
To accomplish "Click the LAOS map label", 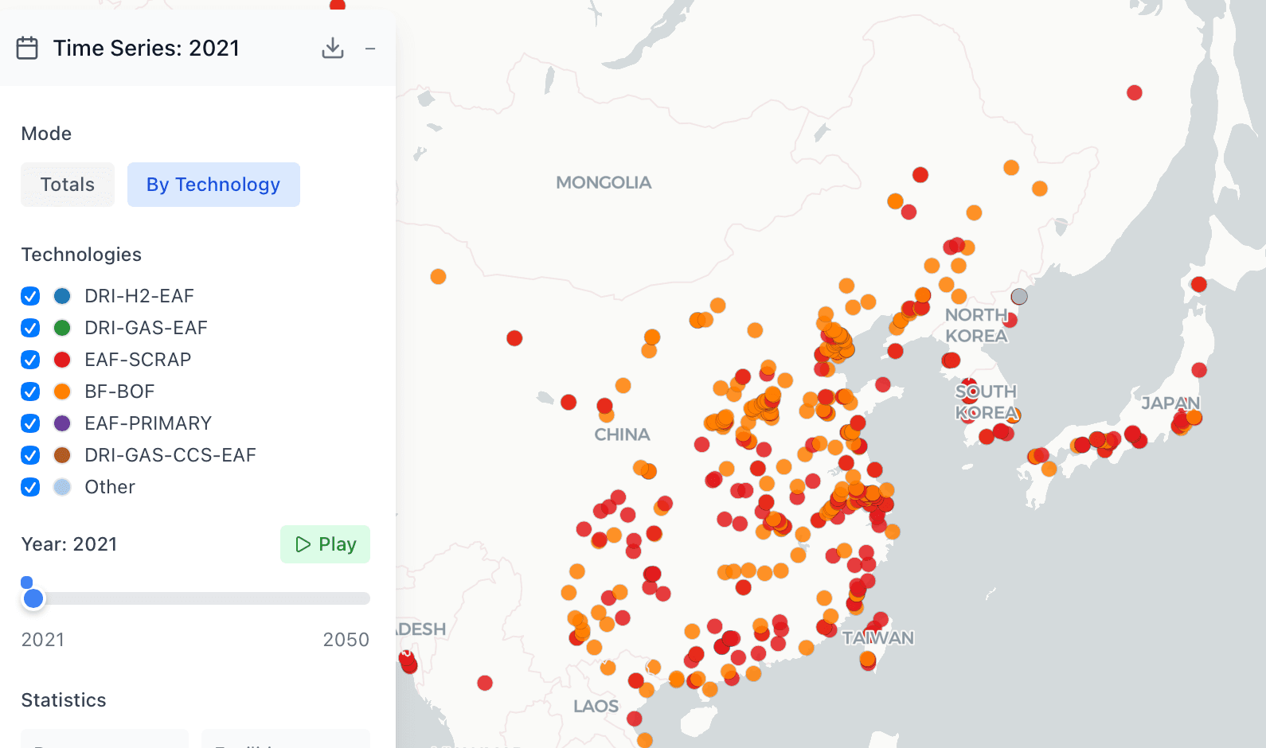I will 596,707.
